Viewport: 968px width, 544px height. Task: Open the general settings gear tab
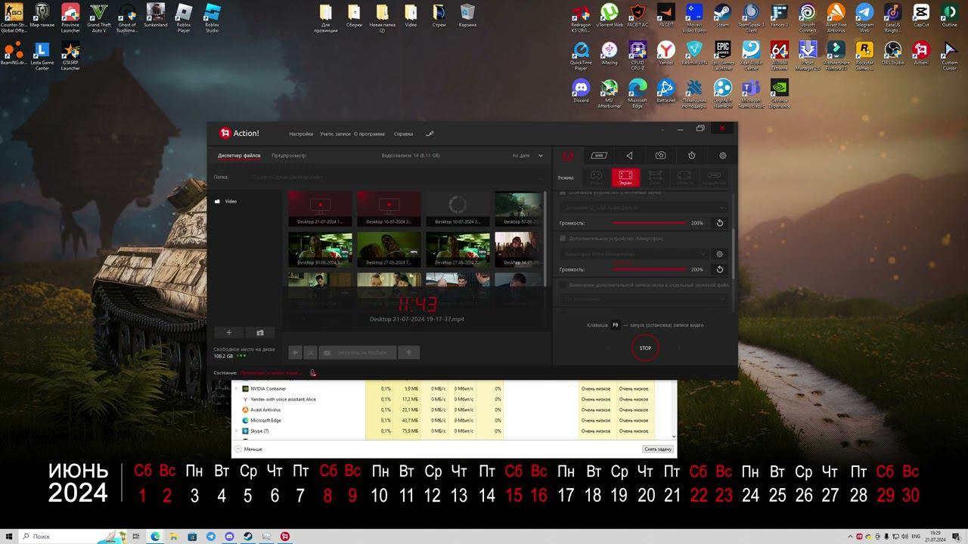[x=722, y=156]
